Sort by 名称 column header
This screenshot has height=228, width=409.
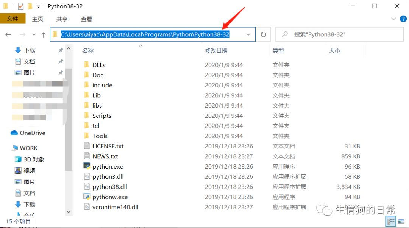[88, 51]
